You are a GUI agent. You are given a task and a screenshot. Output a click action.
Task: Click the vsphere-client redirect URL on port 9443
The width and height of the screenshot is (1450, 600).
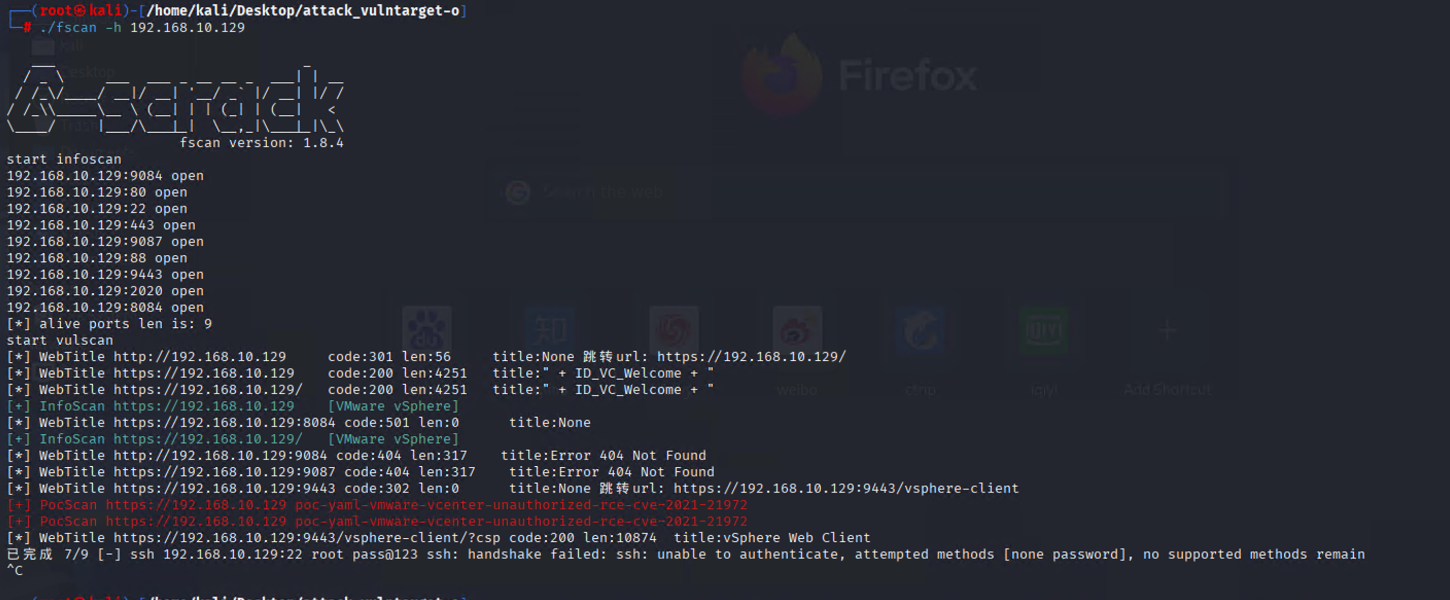[845, 488]
